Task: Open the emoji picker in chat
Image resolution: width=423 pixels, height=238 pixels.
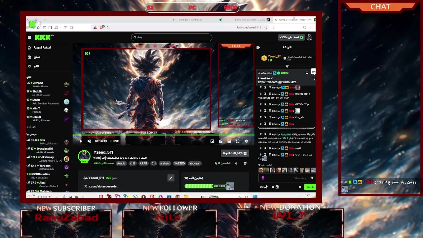Action: click(x=312, y=178)
